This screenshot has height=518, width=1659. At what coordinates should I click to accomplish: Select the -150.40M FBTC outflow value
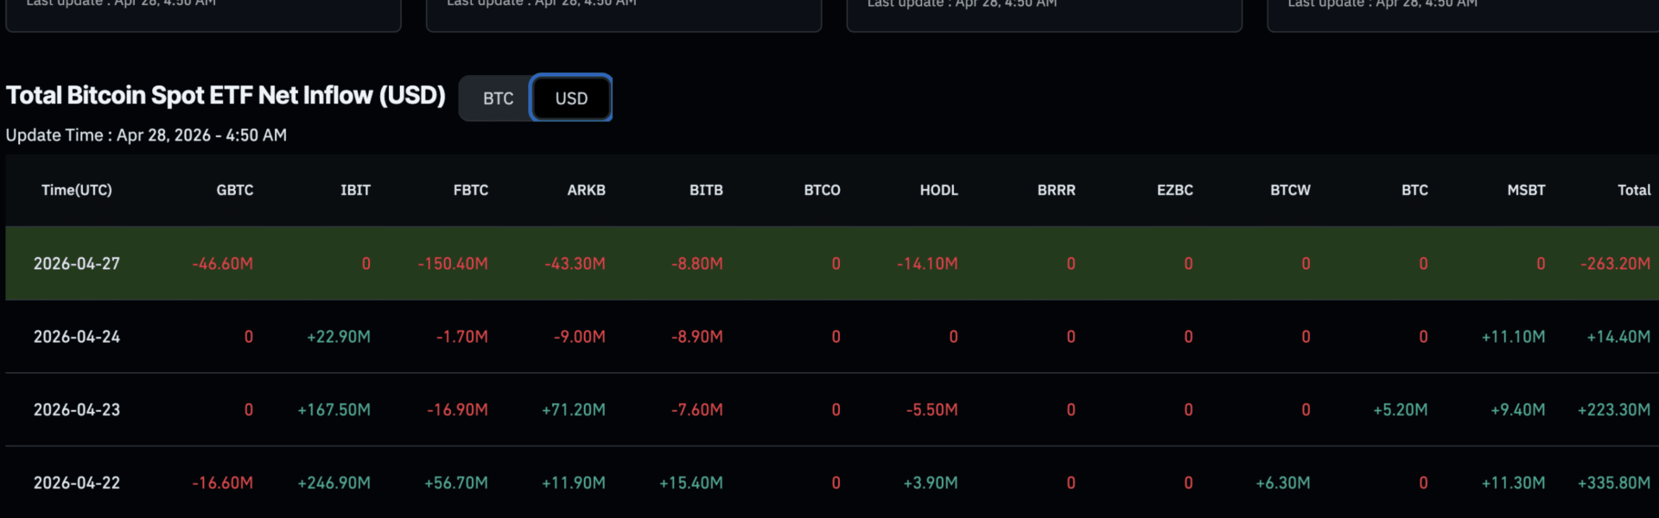tap(453, 263)
